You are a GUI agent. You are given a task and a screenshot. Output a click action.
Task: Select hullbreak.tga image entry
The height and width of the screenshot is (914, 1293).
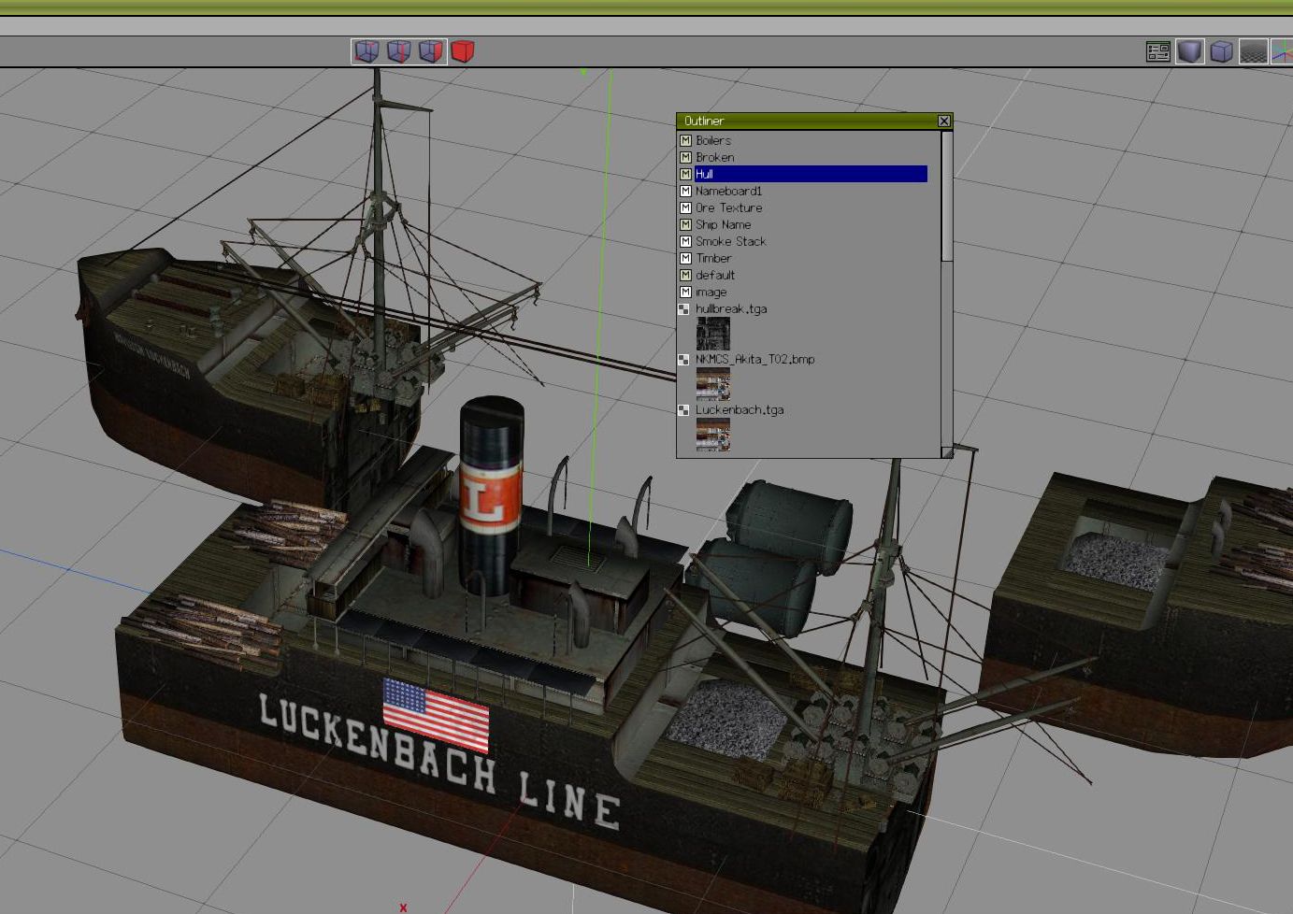pos(731,308)
